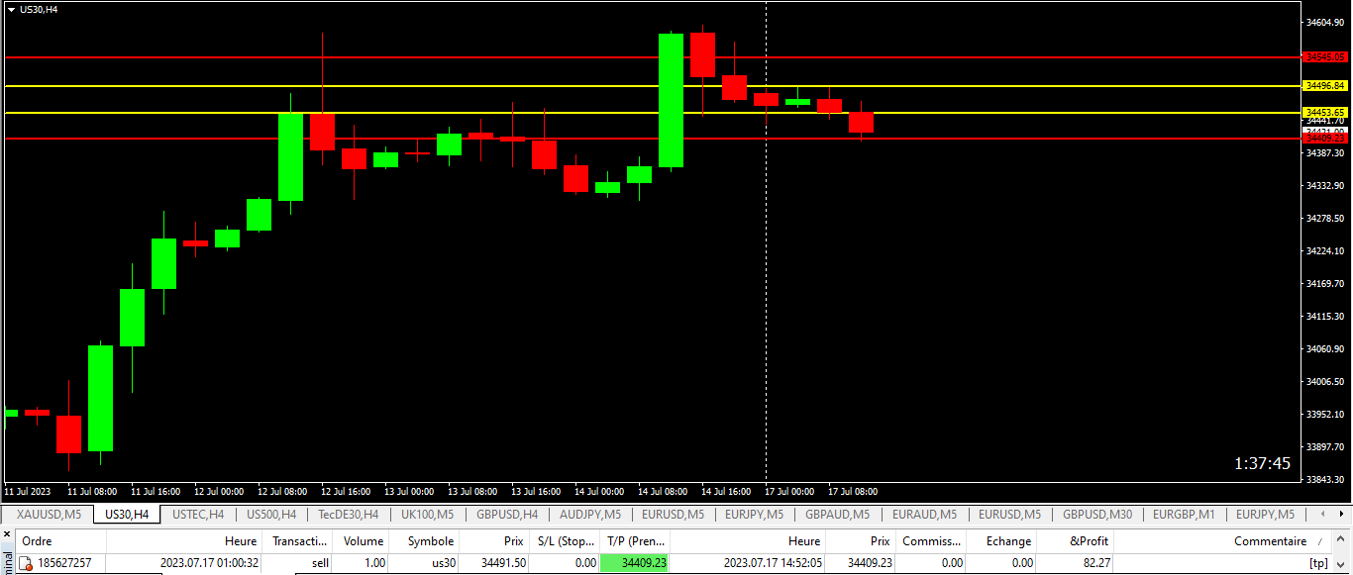Image resolution: width=1353 pixels, height=575 pixels.
Task: Click the US30,H4 chart menu triangle
Action: [x=11, y=9]
